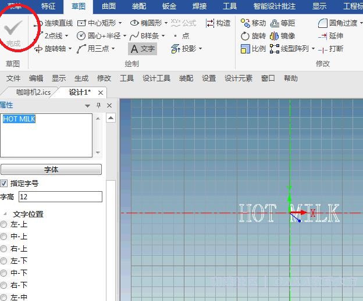The height and width of the screenshot is (301, 363).
Task: Click the HOT MILK text edit box
Action: (47, 135)
